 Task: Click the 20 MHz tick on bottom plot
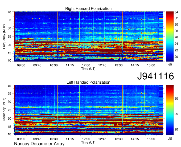tap(9, 119)
